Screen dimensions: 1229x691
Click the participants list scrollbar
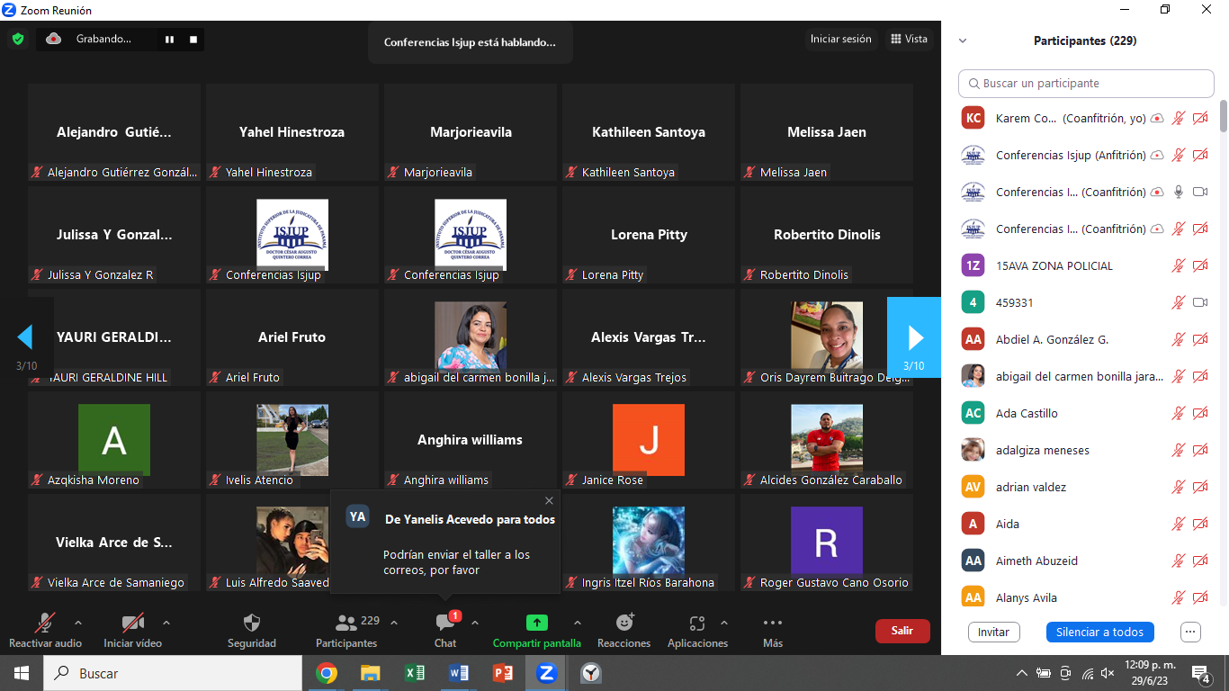1224,115
